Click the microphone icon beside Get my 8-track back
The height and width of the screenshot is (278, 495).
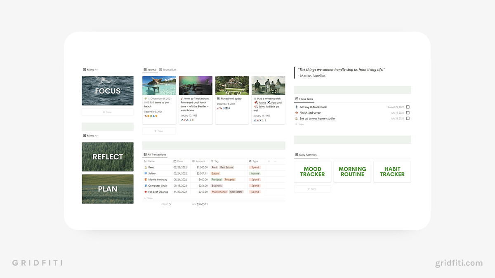[297, 107]
